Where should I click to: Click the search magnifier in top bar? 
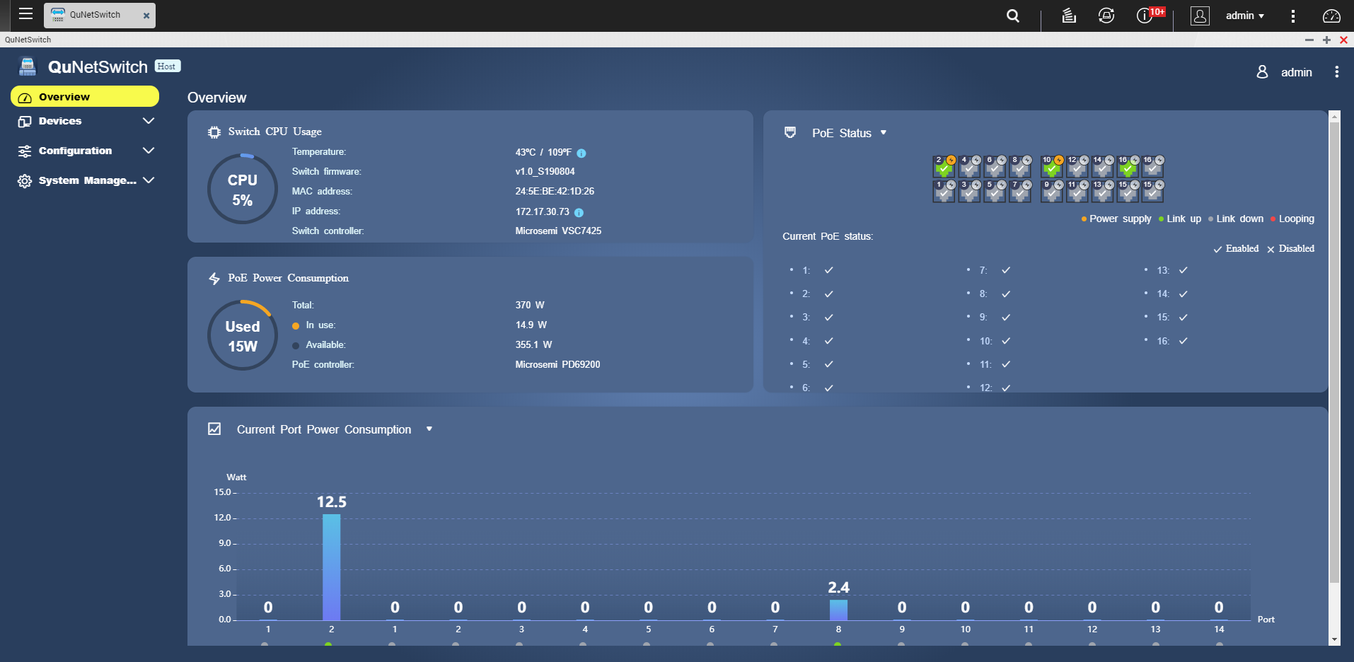1013,16
